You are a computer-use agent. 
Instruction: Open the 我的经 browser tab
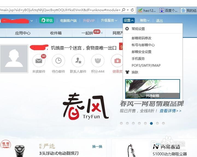coord(189,10)
